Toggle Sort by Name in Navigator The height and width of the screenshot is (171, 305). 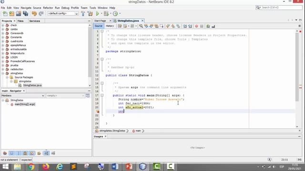tap(46, 153)
